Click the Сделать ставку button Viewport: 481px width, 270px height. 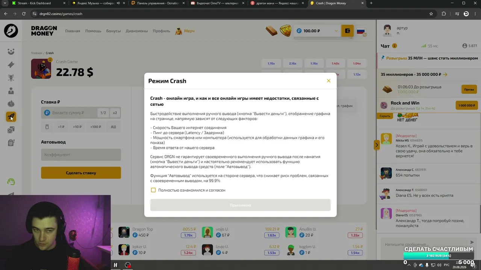tap(81, 173)
